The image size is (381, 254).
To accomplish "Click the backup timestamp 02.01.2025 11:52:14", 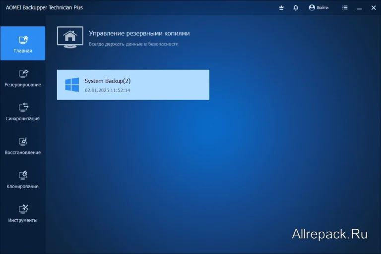I will [x=107, y=90].
